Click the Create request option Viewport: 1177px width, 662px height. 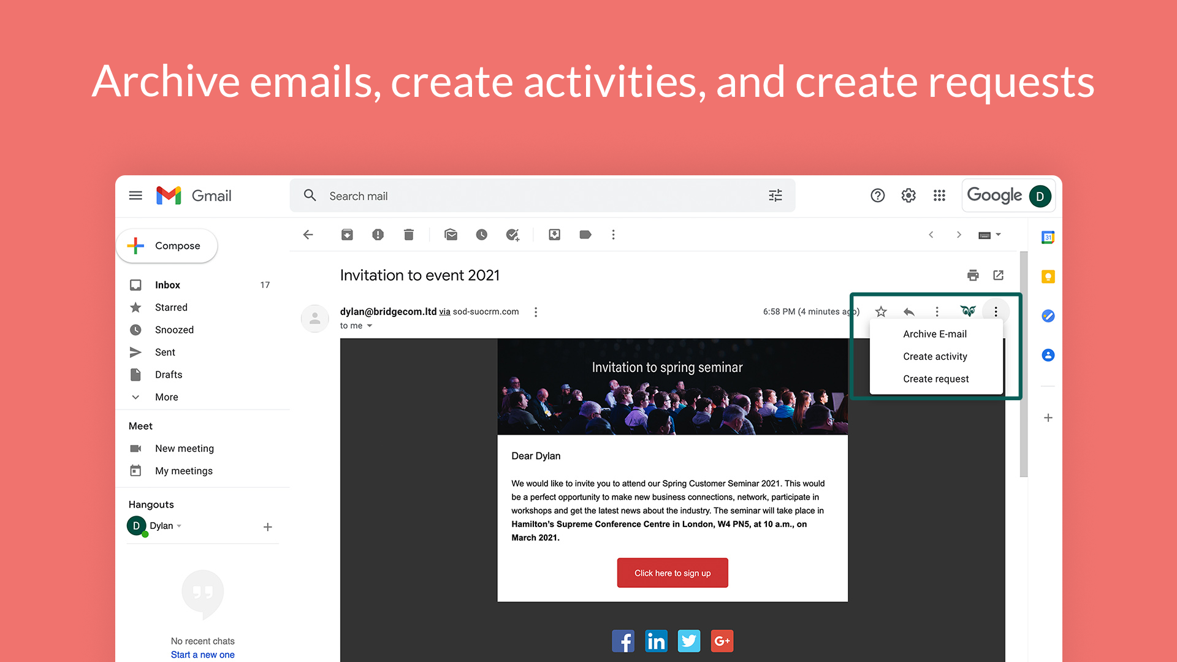934,378
